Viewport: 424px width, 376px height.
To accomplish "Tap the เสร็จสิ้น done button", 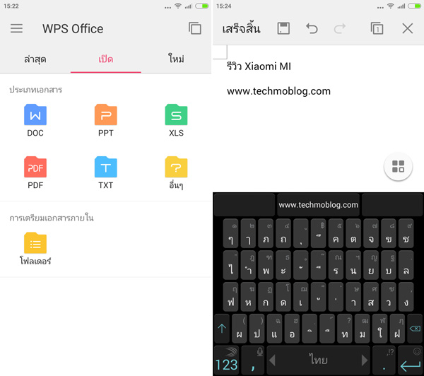I will tap(241, 29).
